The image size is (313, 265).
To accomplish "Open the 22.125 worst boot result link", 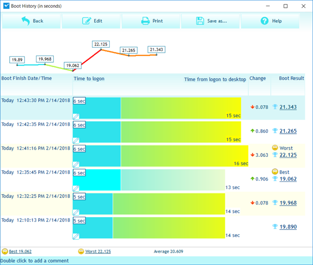I will 288,155.
